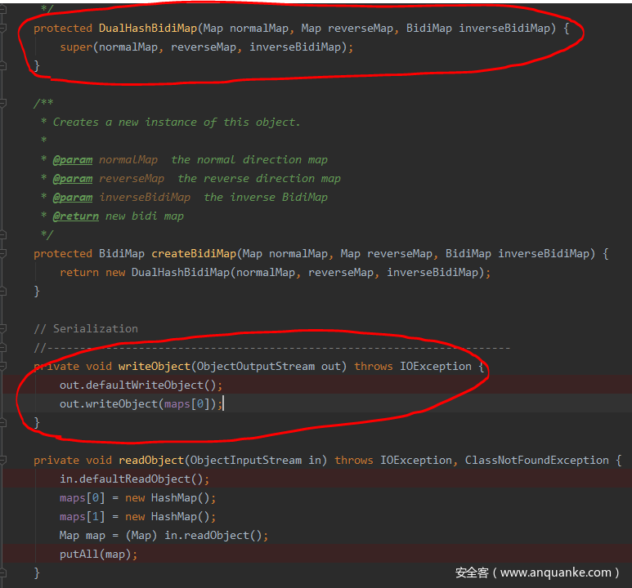Viewport: 632px width, 588px height.
Task: Collapse the readObject method fold marker
Action: coord(3,461)
